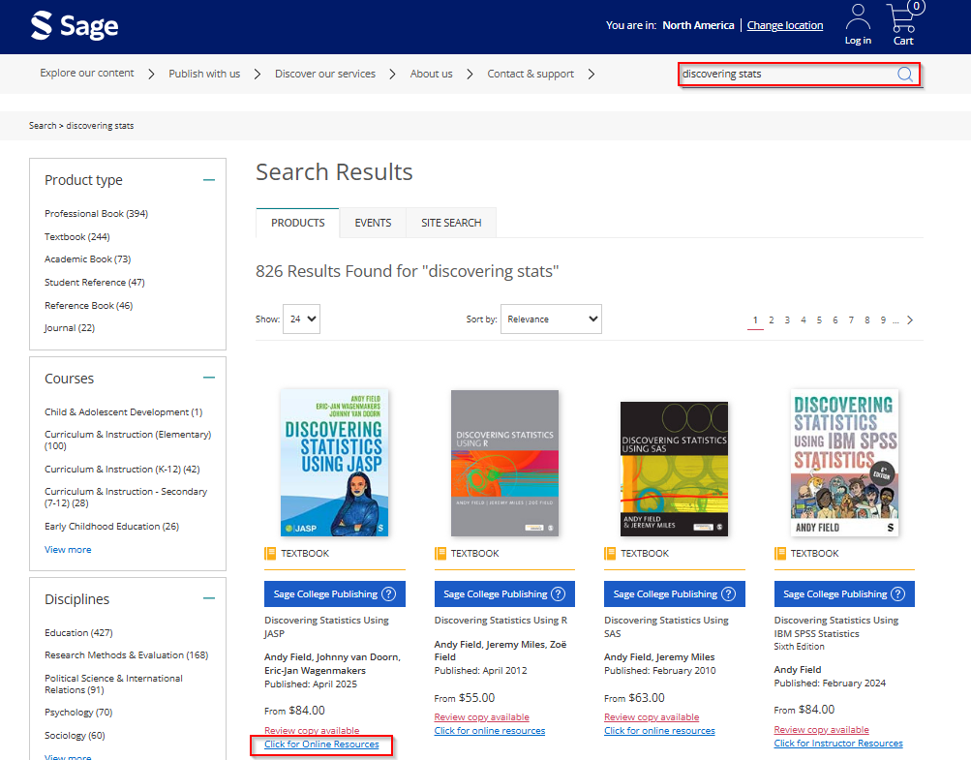Click the search magnifier icon
This screenshot has height=760, width=971.
[905, 75]
